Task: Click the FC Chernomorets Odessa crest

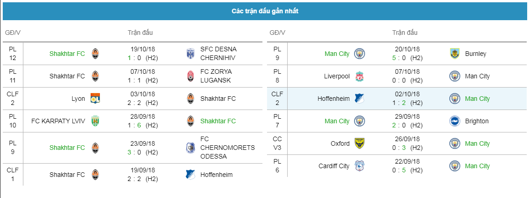Action: pyautogui.click(x=191, y=148)
